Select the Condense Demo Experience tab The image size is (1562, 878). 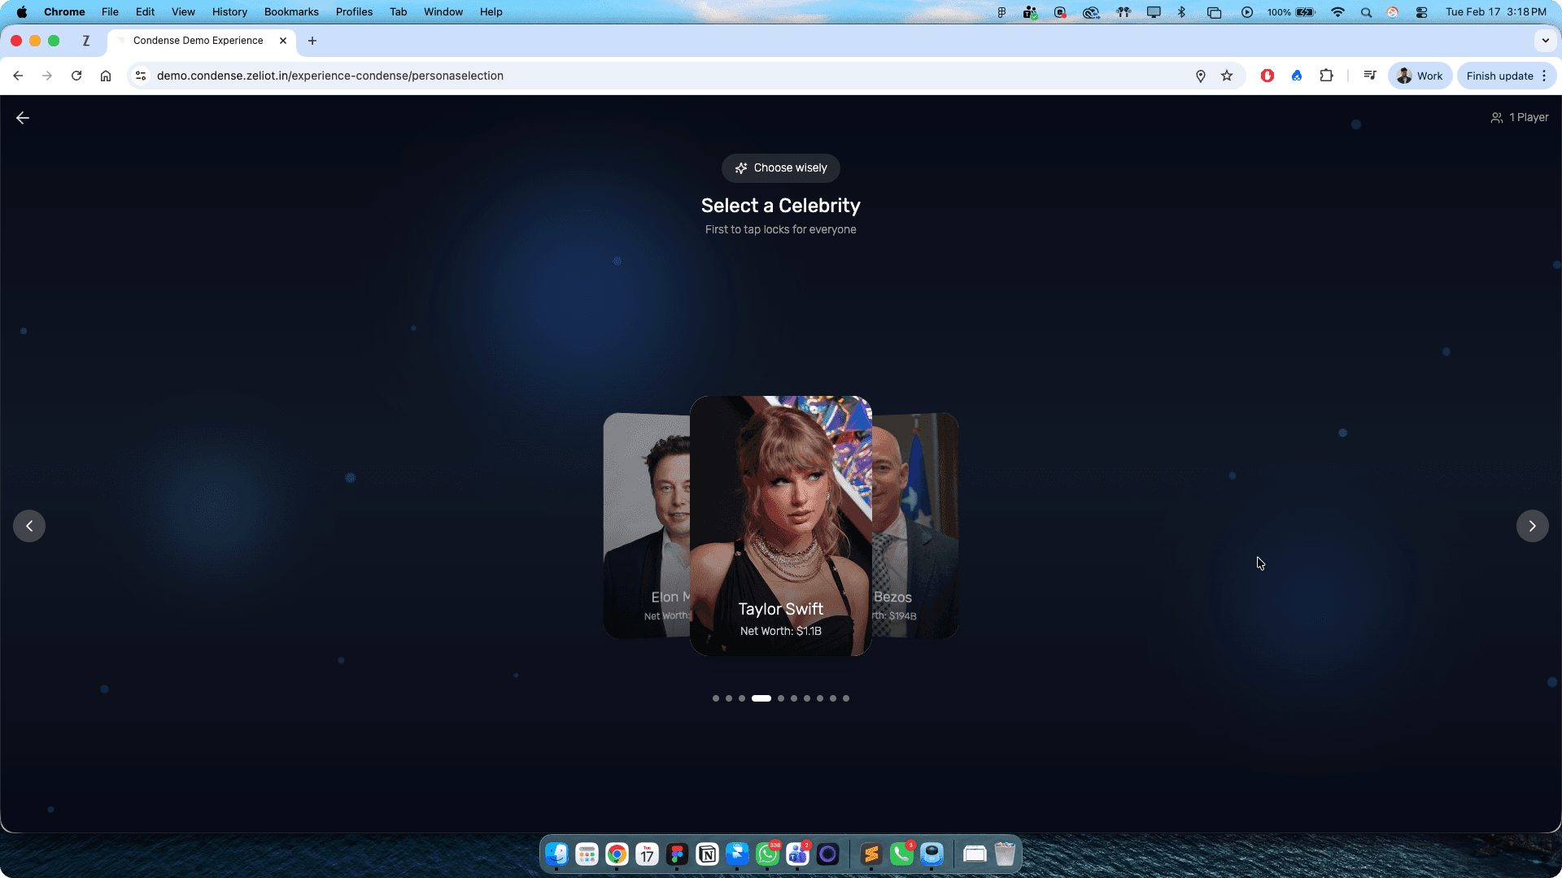pyautogui.click(x=198, y=40)
